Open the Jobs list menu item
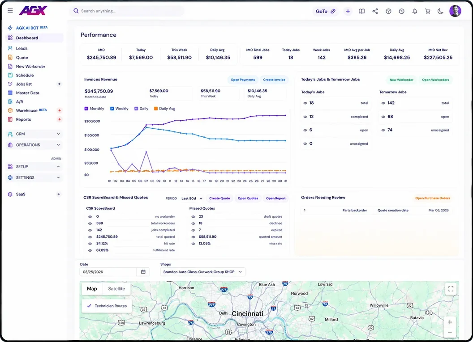Screen dimensions: 473x342 click(24, 84)
